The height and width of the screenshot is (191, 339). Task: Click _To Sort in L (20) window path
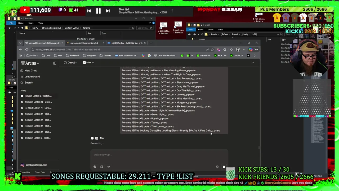pyautogui.click(x=224, y=34)
